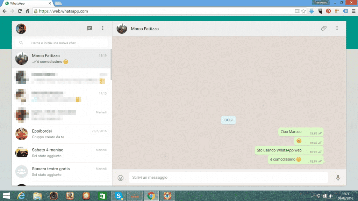The image size is (358, 201).
Task: Record a voice message with the microphone
Action: click(x=338, y=178)
